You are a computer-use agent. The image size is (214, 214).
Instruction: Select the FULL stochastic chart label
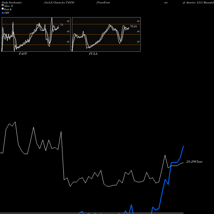click(93, 53)
